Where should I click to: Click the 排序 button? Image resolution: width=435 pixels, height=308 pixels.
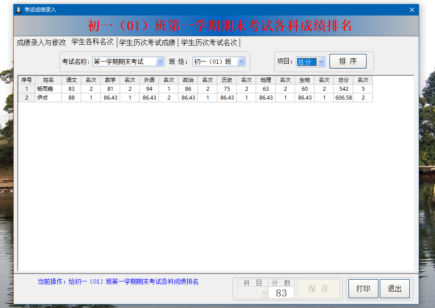[348, 62]
